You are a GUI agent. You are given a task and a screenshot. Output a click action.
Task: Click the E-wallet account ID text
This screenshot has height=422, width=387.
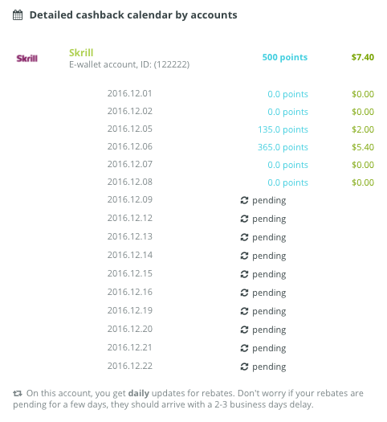[129, 64]
